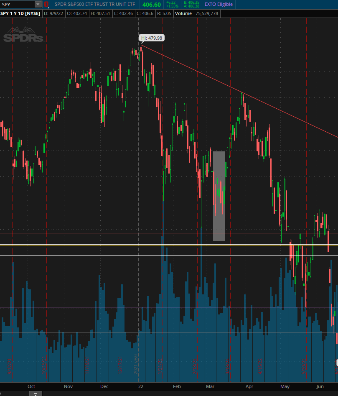Image resolution: width=338 pixels, height=396 pixels.
Task: Click the volume figure 75,529,778
Action: coord(207,13)
